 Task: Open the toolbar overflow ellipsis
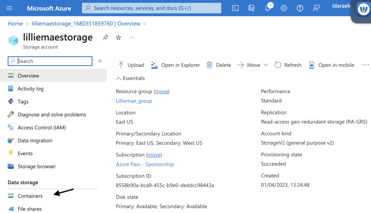(366, 65)
